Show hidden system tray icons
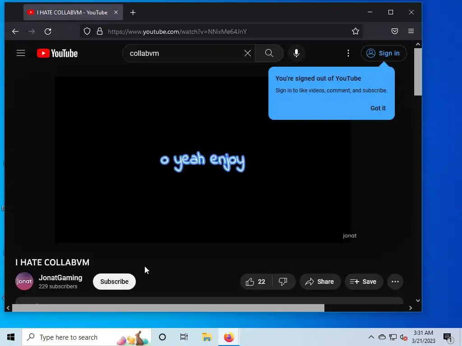 [x=371, y=337]
